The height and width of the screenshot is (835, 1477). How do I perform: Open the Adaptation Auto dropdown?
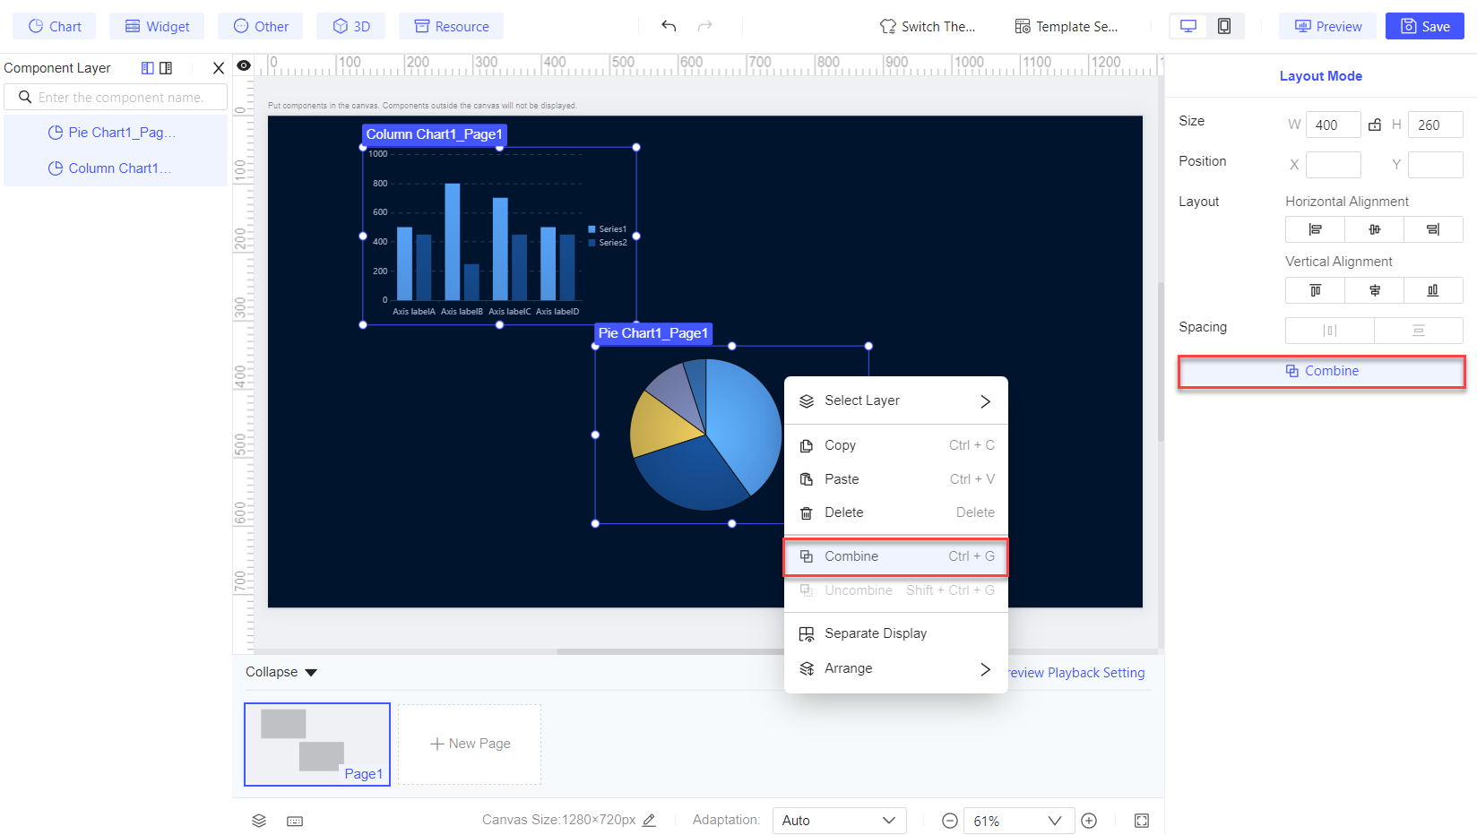[x=840, y=821]
